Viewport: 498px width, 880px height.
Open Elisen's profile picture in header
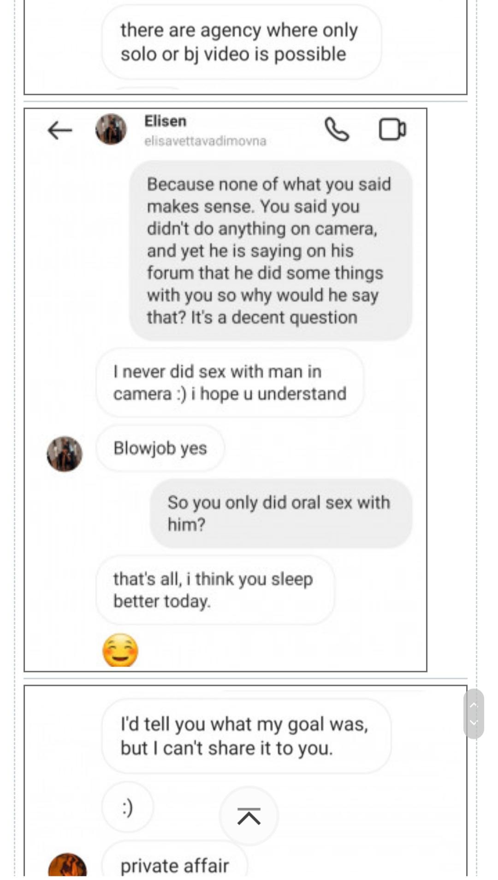point(111,129)
